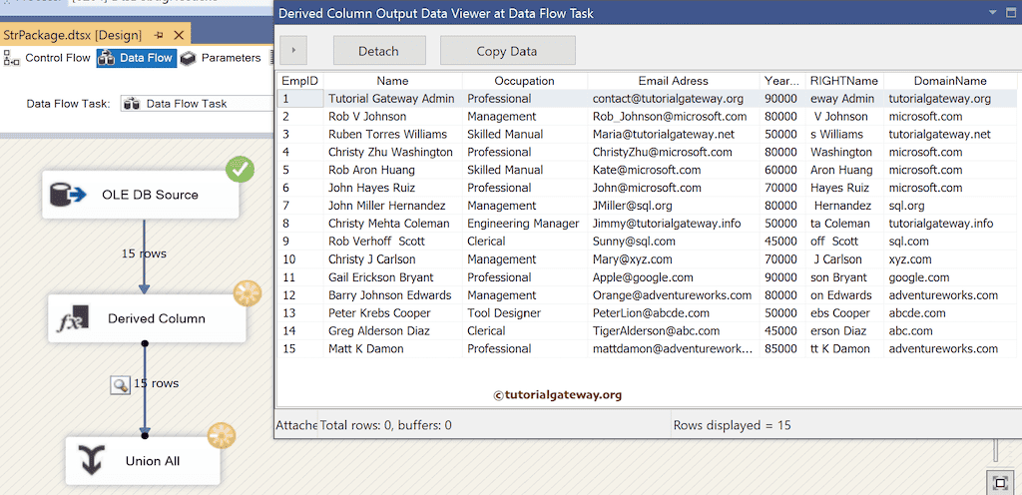The height and width of the screenshot is (495, 1022).
Task: Click email 'PeterLion@abcde.com'
Action: [674, 312]
